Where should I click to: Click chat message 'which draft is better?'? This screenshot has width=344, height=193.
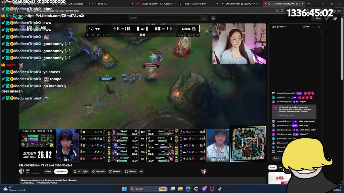point(308,130)
